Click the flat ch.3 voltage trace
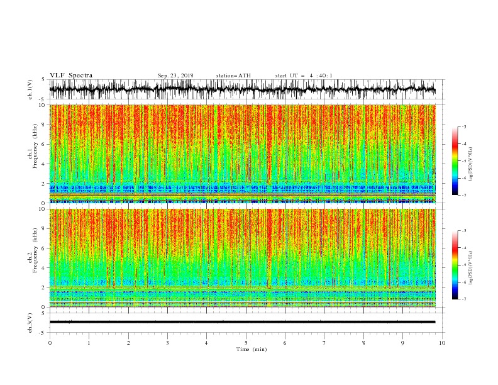Viewport: 498px width, 385px height. tap(243, 322)
